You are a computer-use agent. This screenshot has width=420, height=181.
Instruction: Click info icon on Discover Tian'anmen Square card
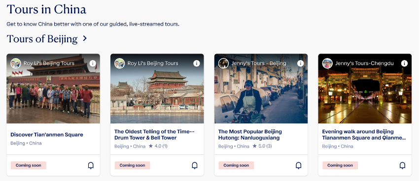pos(93,63)
